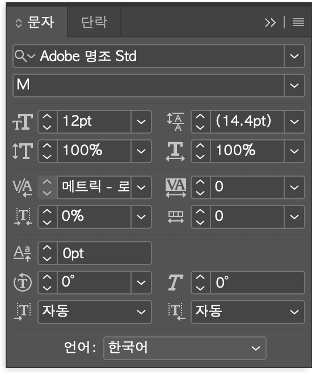Click the tsume icon beside 0%

pos(23,217)
